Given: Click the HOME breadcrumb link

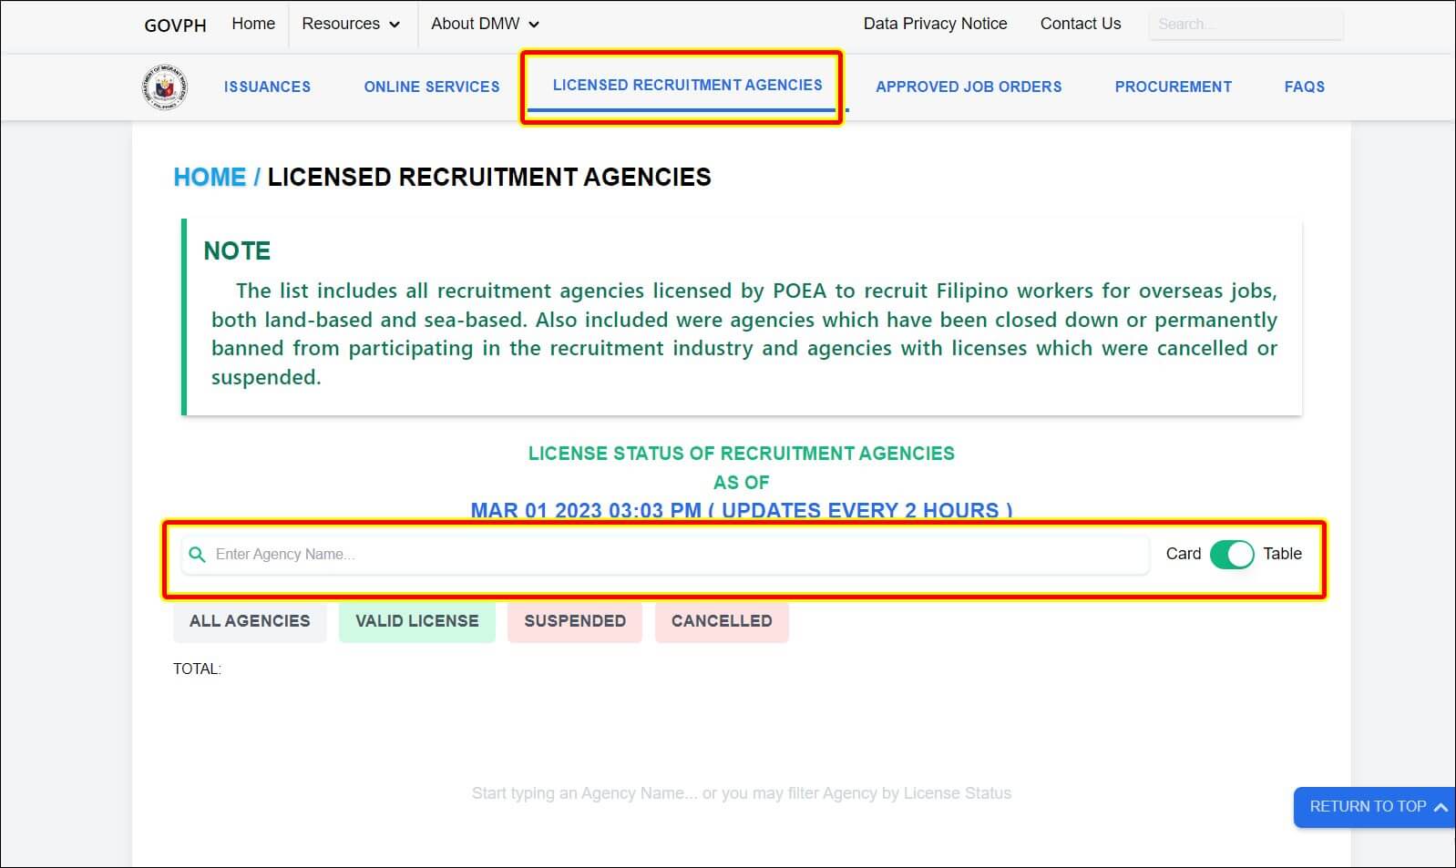Looking at the screenshot, I should pos(210,177).
